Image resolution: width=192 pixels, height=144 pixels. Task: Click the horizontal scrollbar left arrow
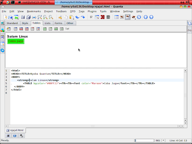pos(7,126)
